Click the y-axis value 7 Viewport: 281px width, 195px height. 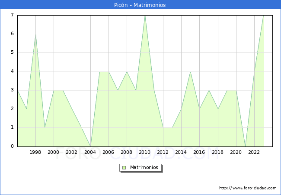coord(12,15)
